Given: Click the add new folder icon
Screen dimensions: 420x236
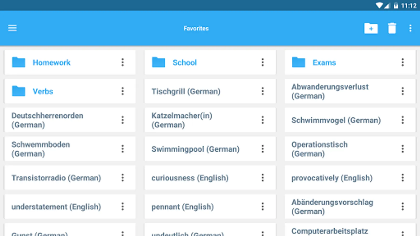Looking at the screenshot, I should [371, 28].
